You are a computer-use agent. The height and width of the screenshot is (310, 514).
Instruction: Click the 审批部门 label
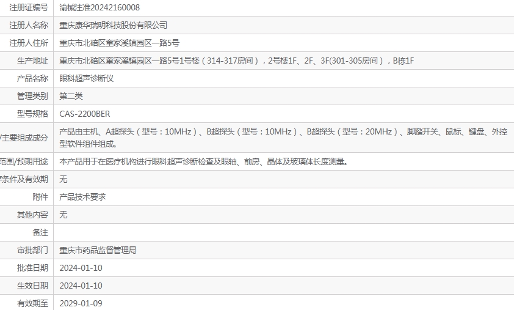coord(32,250)
